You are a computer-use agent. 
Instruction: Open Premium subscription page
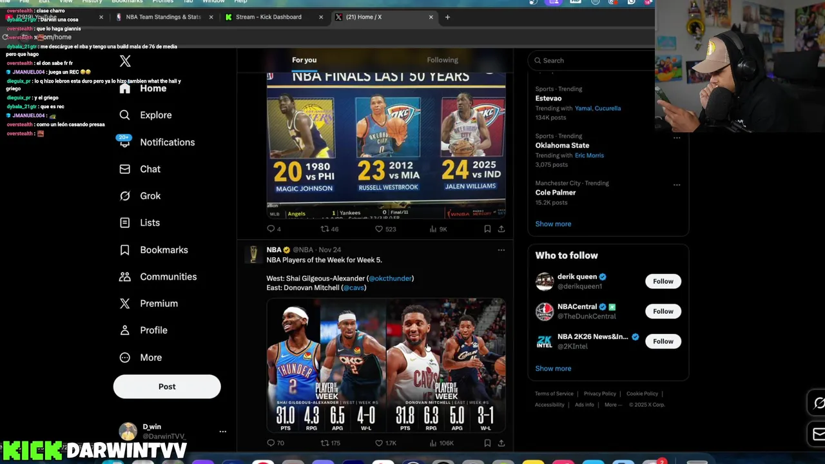[x=148, y=304]
